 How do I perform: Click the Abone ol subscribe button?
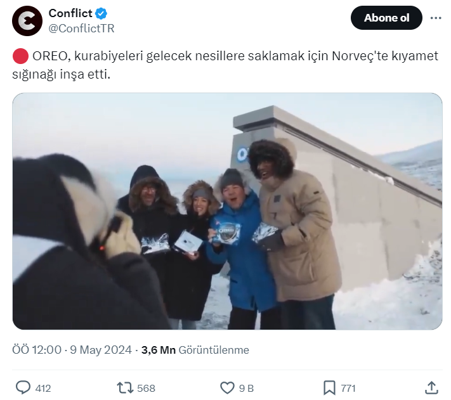(386, 18)
